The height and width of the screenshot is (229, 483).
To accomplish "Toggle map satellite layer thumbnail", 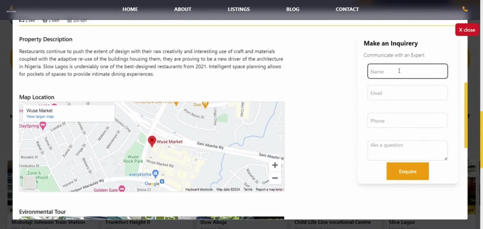I will (29, 182).
